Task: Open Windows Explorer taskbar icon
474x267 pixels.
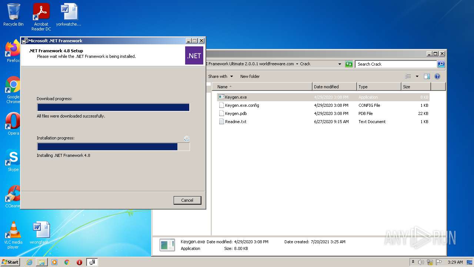Action: pyautogui.click(x=42, y=262)
